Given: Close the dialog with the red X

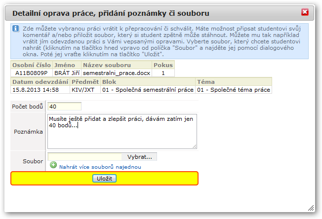Looking at the screenshot, I should 305,12.
